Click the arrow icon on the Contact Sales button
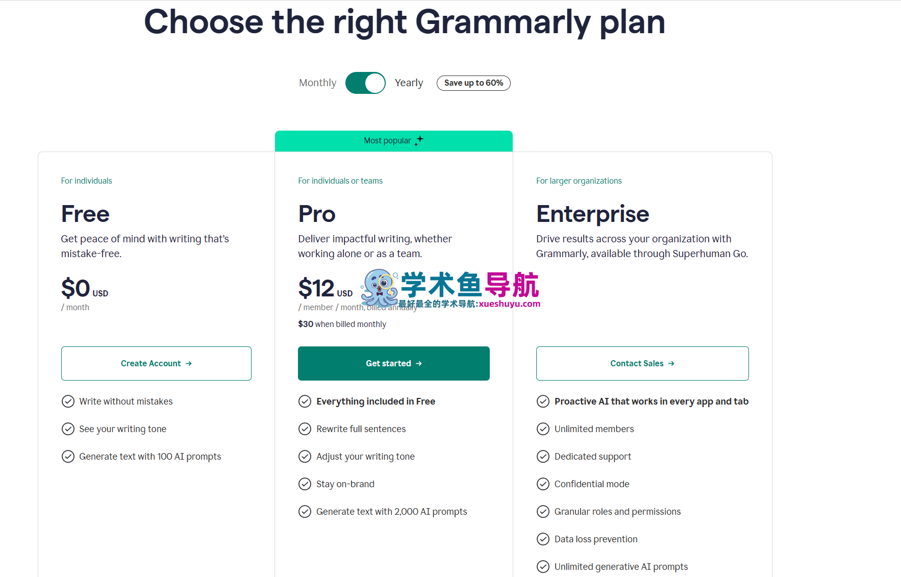The height and width of the screenshot is (577, 901). coord(670,363)
